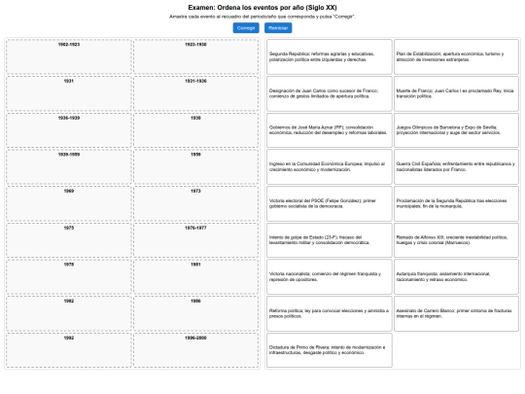Select the Victoria nacionalista card

click(x=330, y=277)
